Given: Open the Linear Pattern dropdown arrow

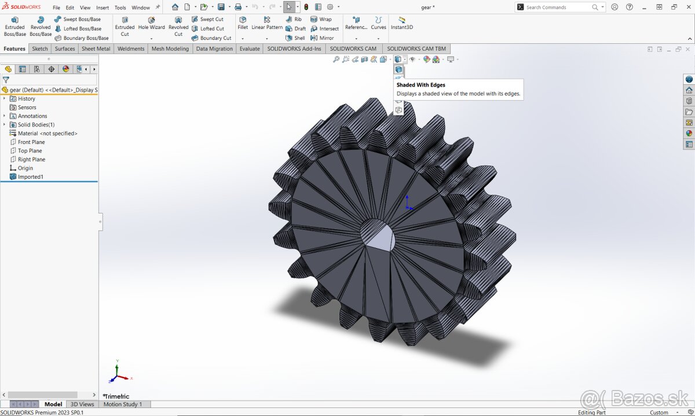Looking at the screenshot, I should point(267,38).
